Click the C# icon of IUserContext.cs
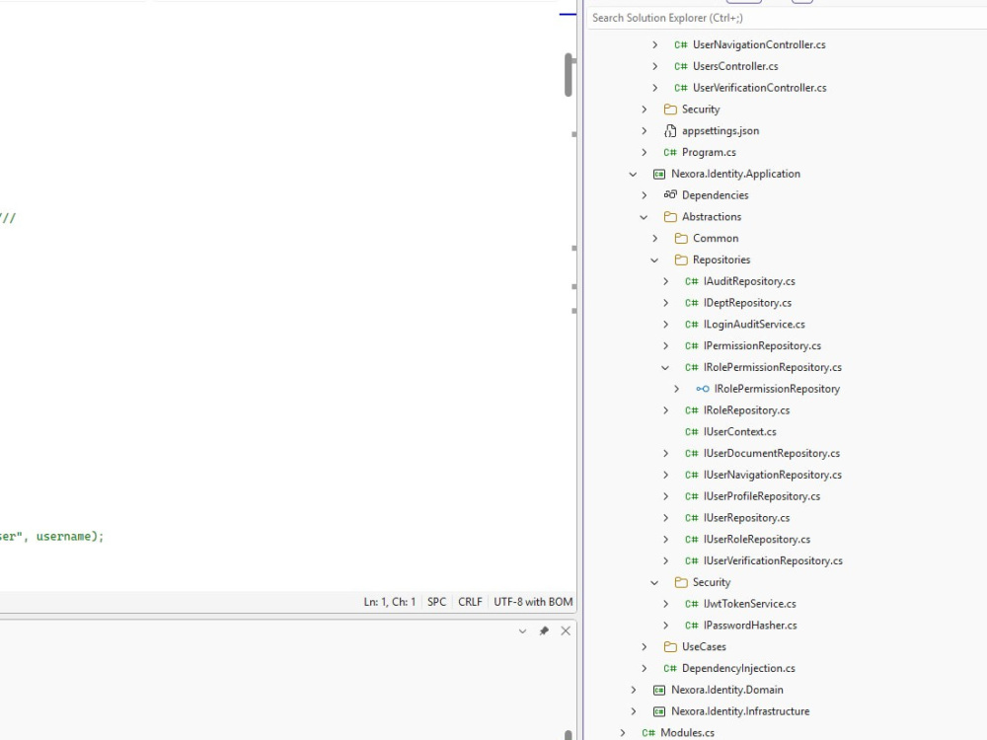The height and width of the screenshot is (740, 987). point(691,432)
